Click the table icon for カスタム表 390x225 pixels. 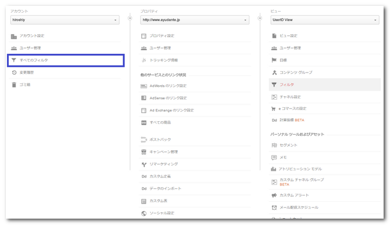[144, 201]
